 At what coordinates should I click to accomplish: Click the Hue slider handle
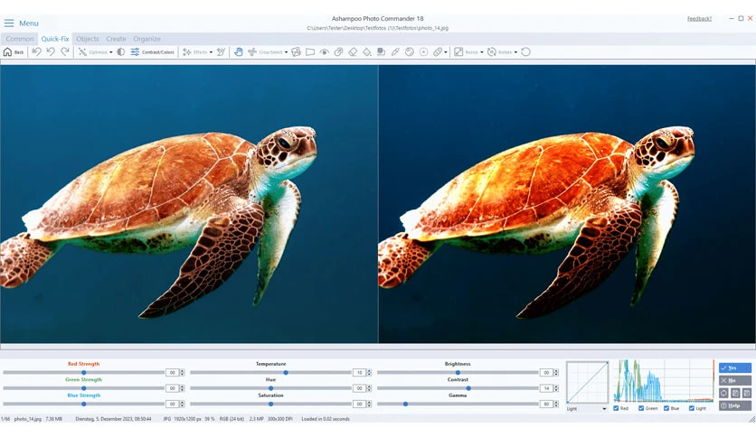pyautogui.click(x=271, y=388)
